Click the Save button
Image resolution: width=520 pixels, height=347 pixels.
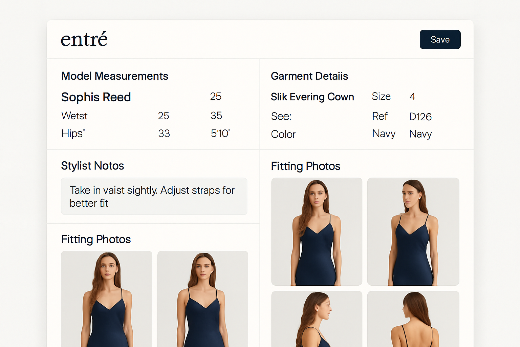[440, 40]
